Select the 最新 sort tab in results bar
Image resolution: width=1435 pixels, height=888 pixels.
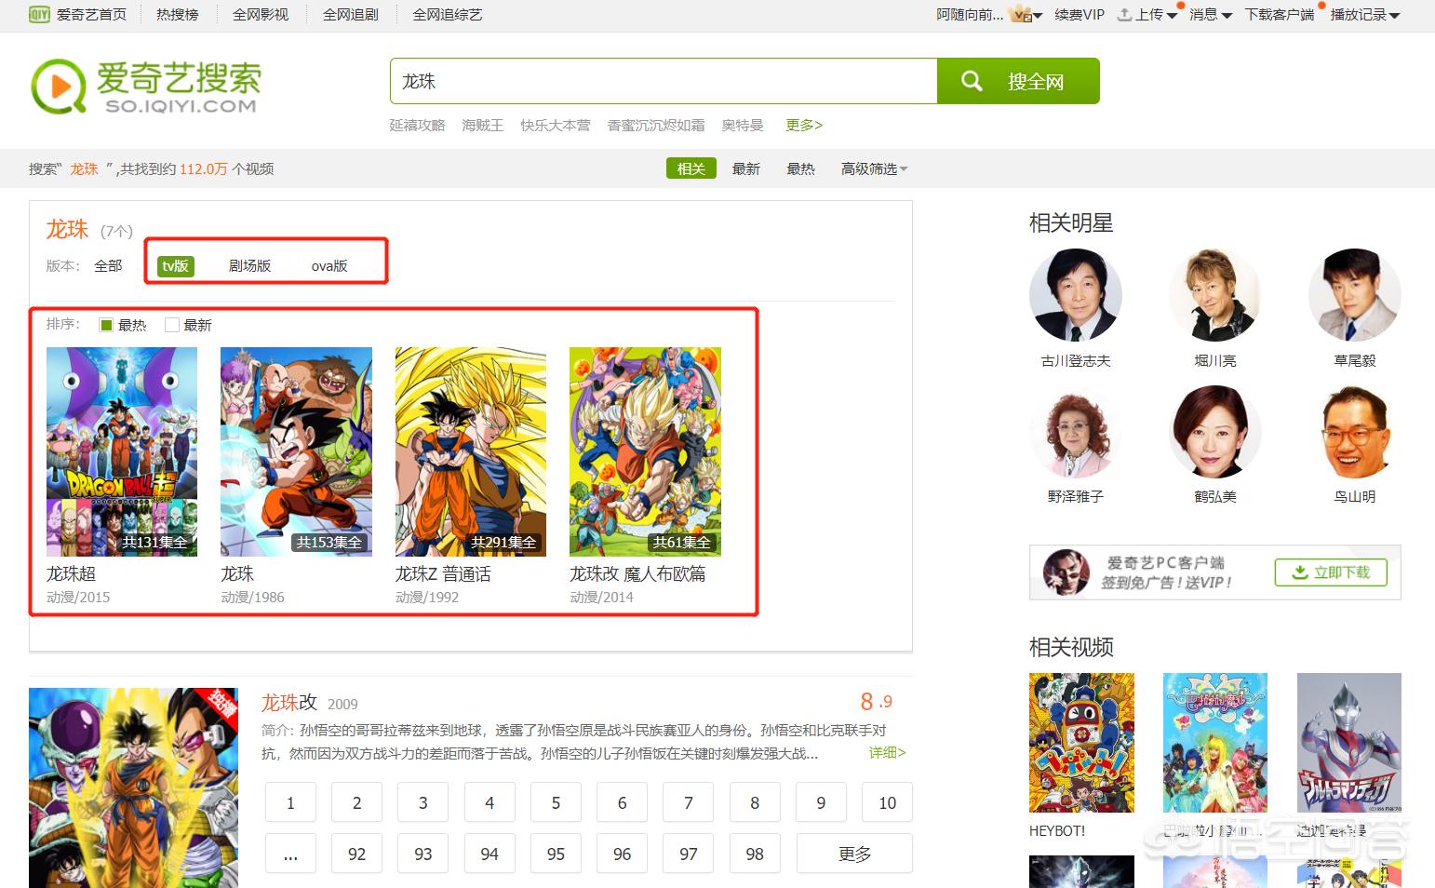746,168
